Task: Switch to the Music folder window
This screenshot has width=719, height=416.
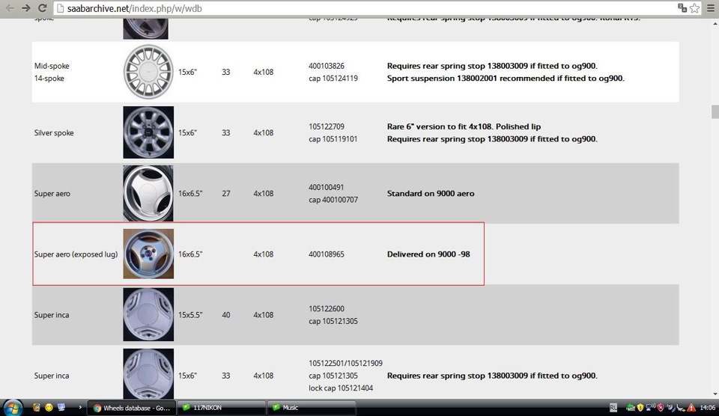Action: click(310, 408)
